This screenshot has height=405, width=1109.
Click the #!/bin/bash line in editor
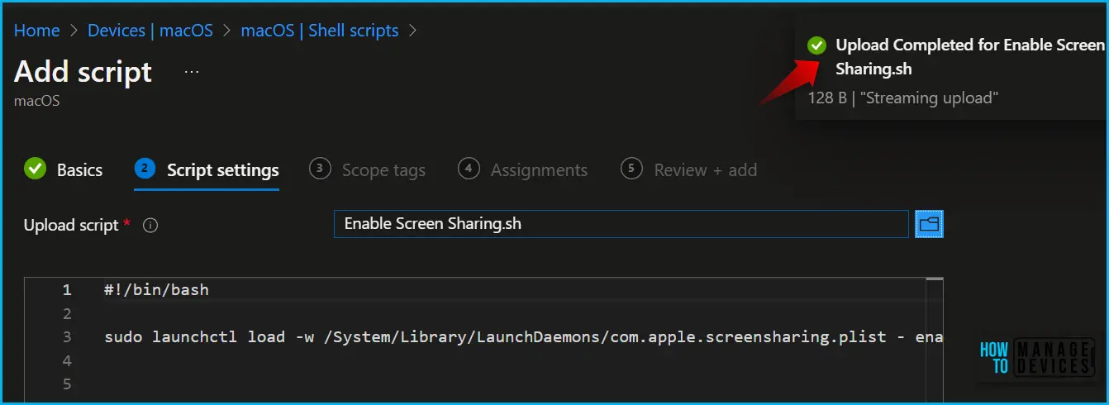[157, 290]
